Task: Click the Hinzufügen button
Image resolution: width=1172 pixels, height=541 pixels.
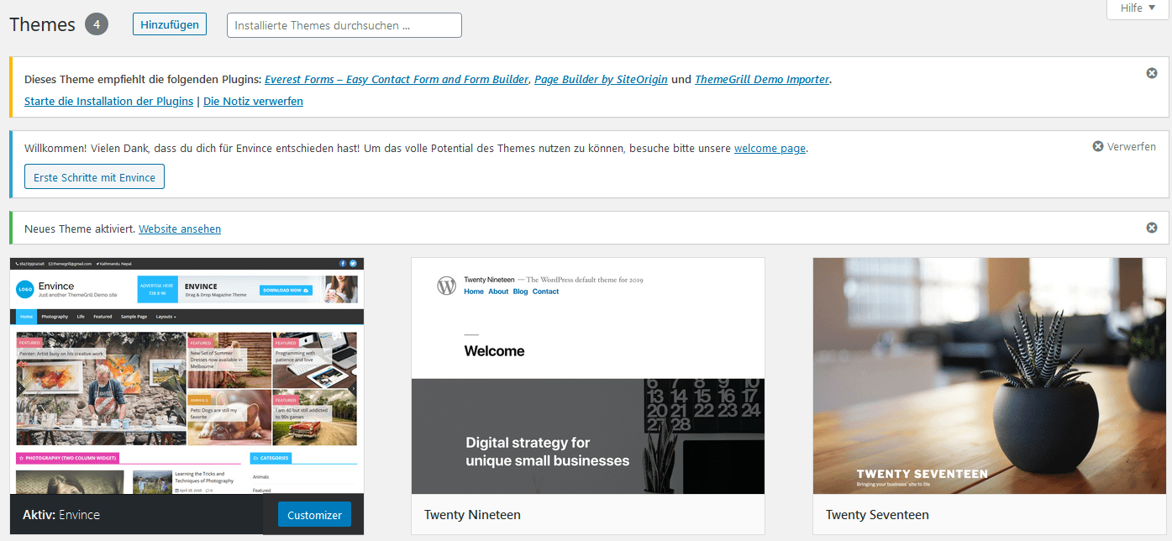Action: (x=170, y=24)
